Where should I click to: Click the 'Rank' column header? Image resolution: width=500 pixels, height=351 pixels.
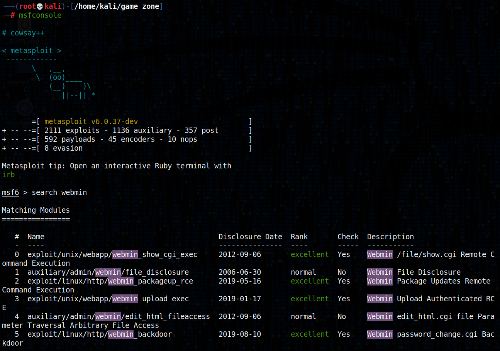299,237
